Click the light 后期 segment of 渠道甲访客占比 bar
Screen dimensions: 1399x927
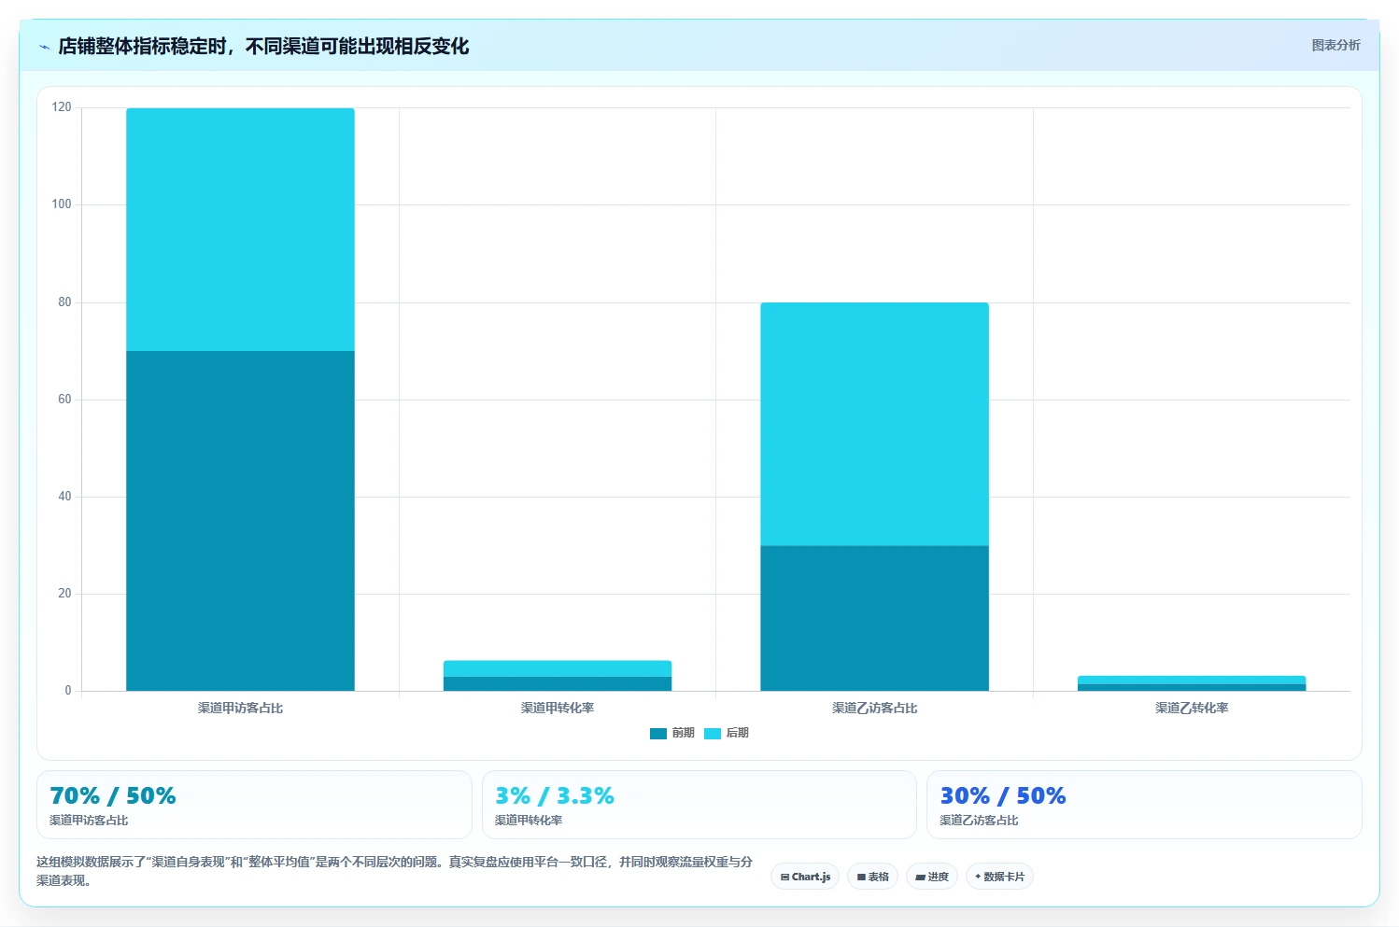pos(240,230)
